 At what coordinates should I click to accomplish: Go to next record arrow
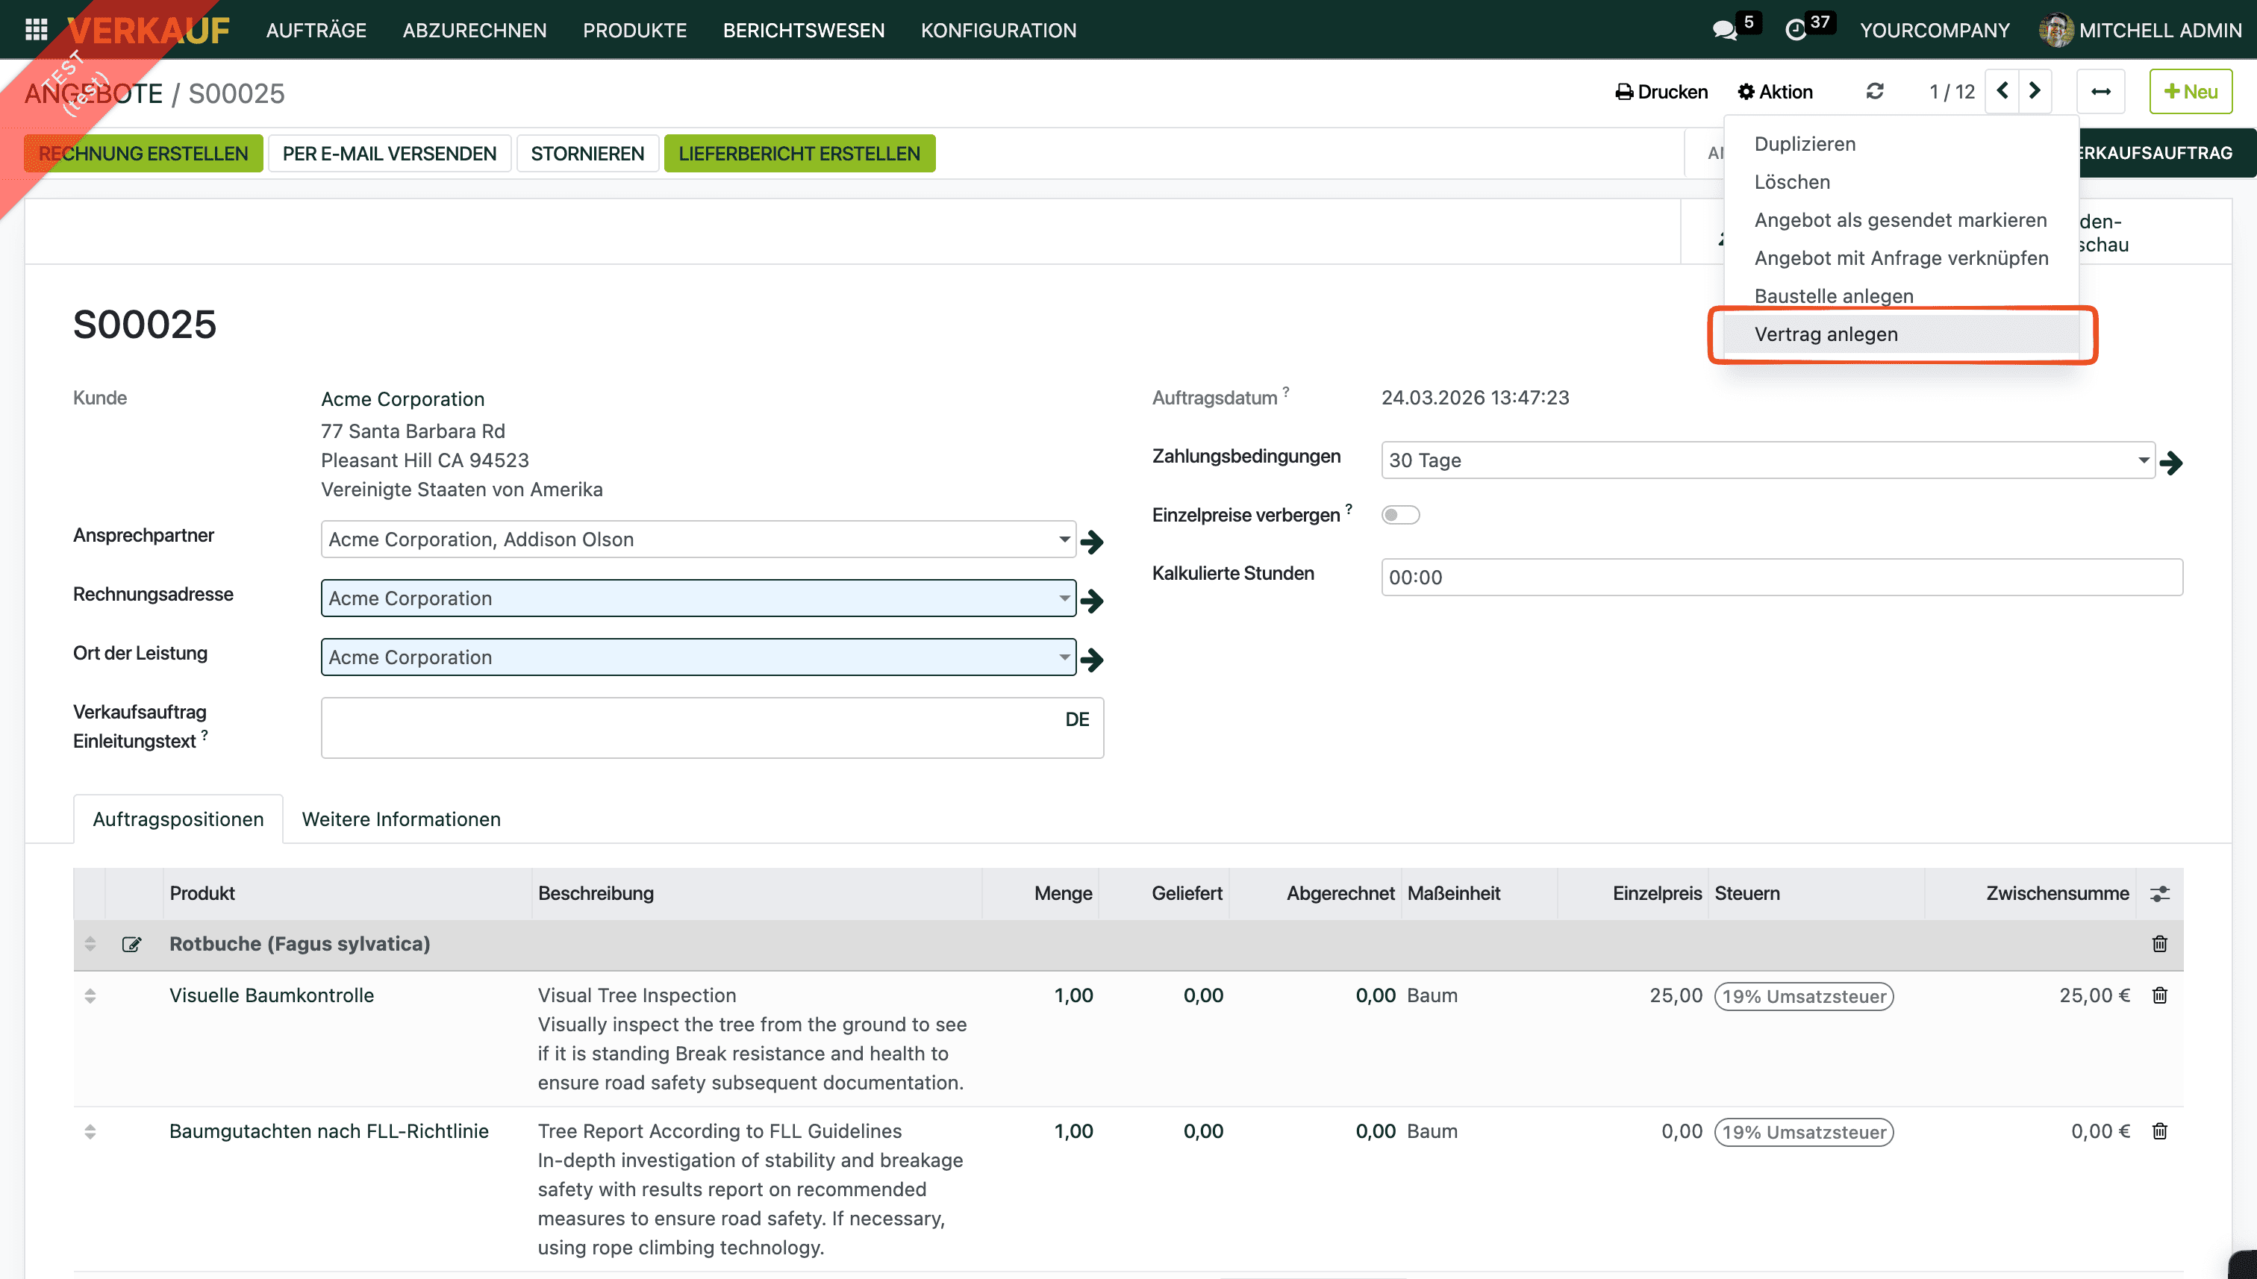tap(2035, 91)
